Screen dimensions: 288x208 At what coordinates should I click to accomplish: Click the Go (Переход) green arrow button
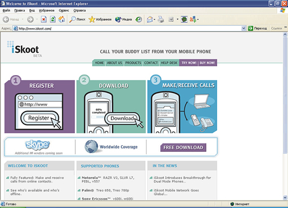[258, 29]
